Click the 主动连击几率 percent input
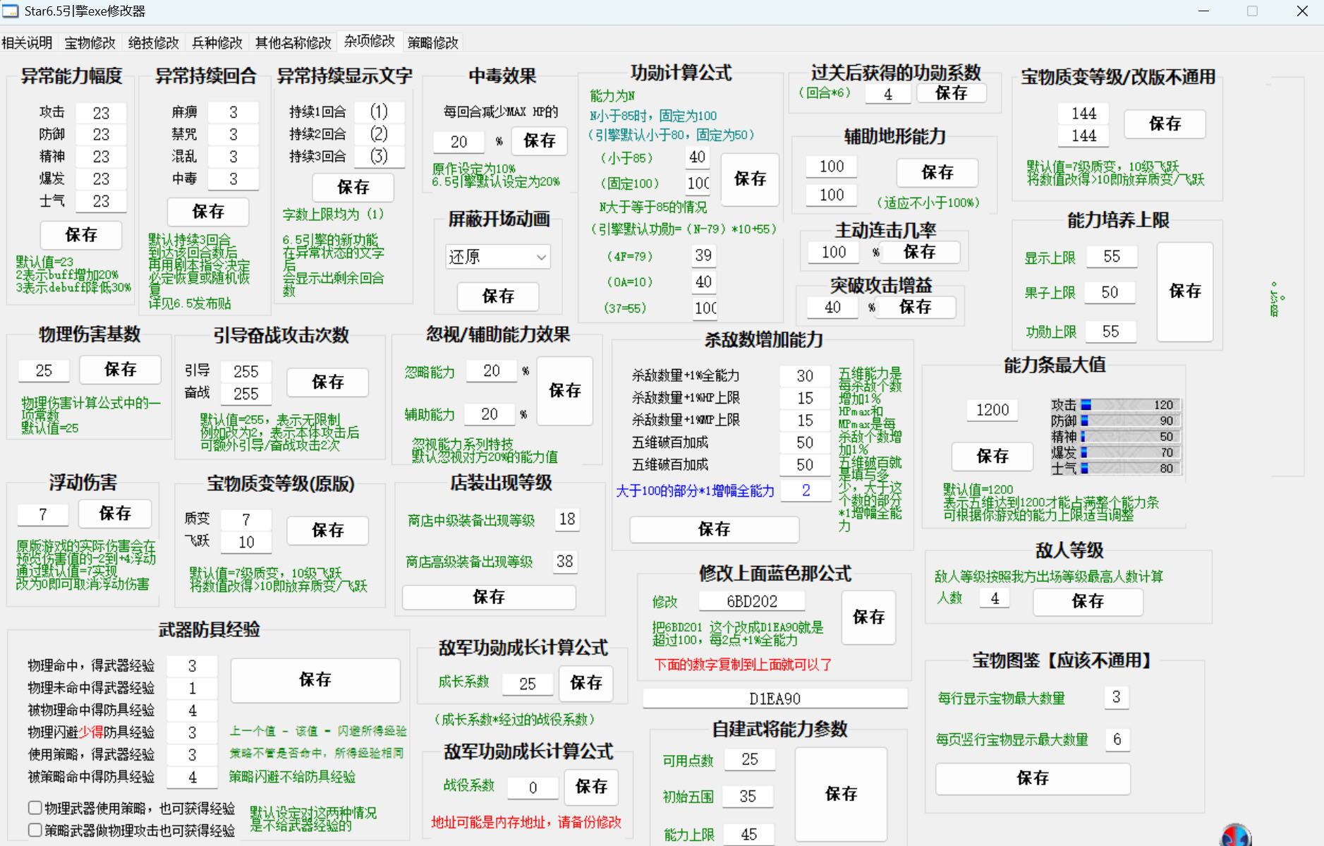The height and width of the screenshot is (846, 1324). point(834,252)
